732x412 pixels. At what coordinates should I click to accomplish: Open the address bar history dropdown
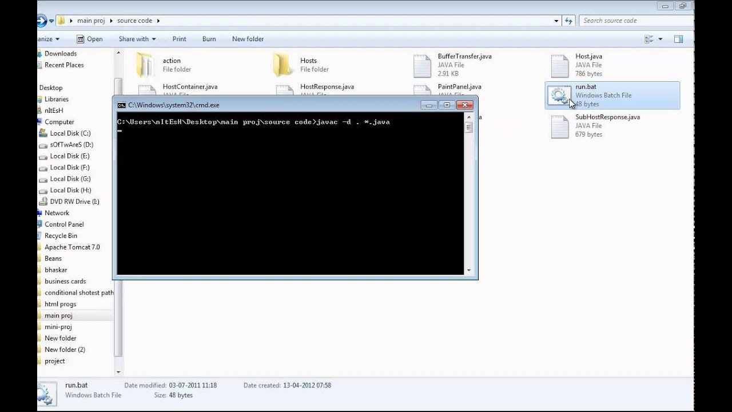click(x=556, y=21)
